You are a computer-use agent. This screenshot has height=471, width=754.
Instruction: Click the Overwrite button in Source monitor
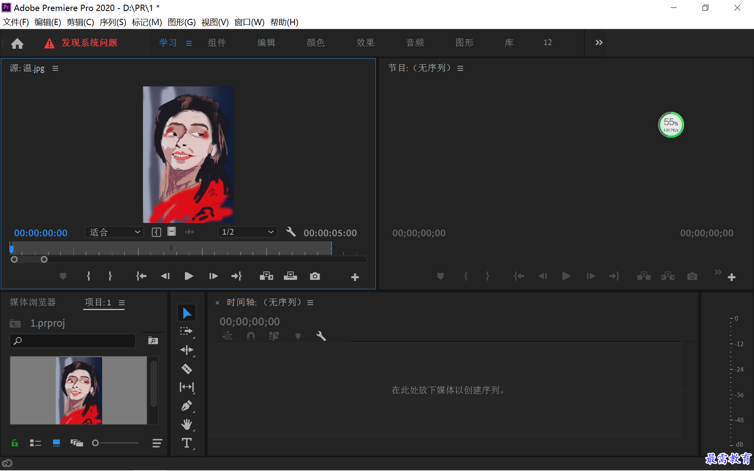click(x=291, y=276)
